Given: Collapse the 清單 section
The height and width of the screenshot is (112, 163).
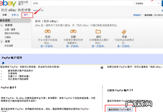Looking at the screenshot, I should pos(2,42).
